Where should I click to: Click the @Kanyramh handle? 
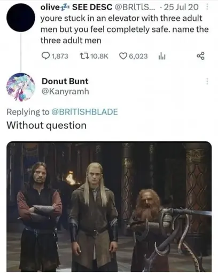(x=65, y=91)
